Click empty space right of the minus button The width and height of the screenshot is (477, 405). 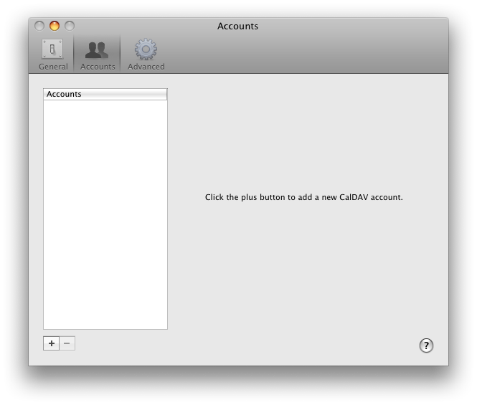(215, 344)
